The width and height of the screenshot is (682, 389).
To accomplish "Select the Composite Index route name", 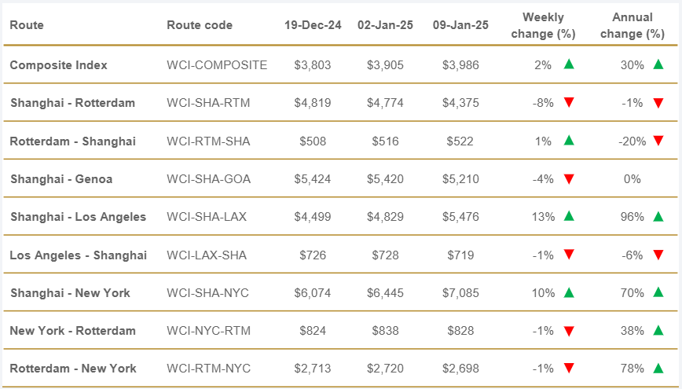I will point(59,65).
